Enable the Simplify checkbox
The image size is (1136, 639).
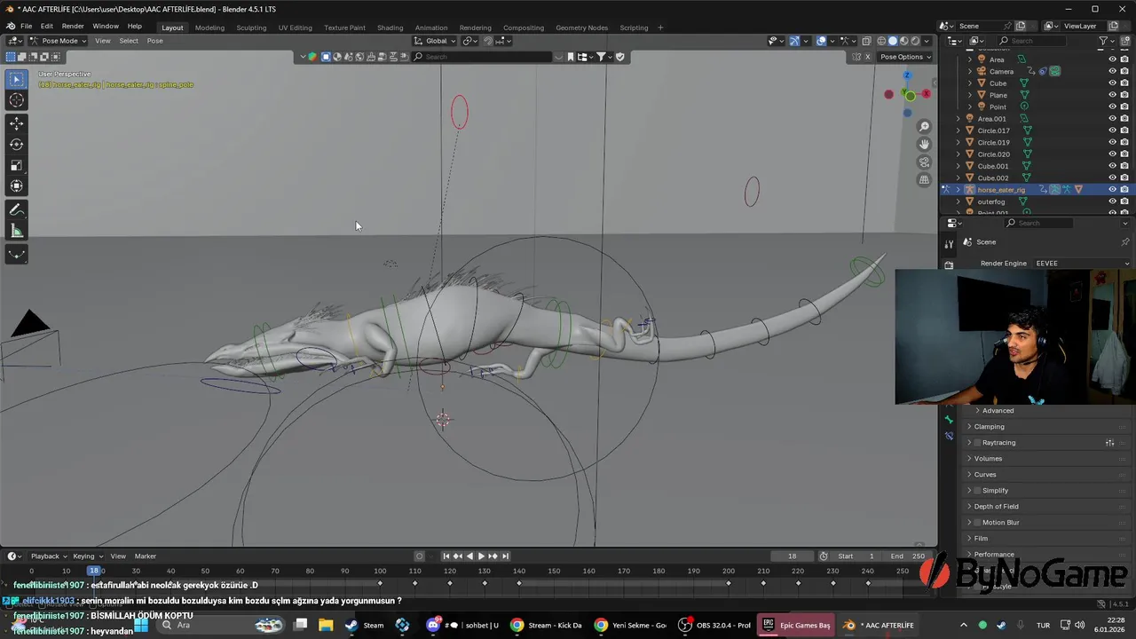click(x=978, y=491)
